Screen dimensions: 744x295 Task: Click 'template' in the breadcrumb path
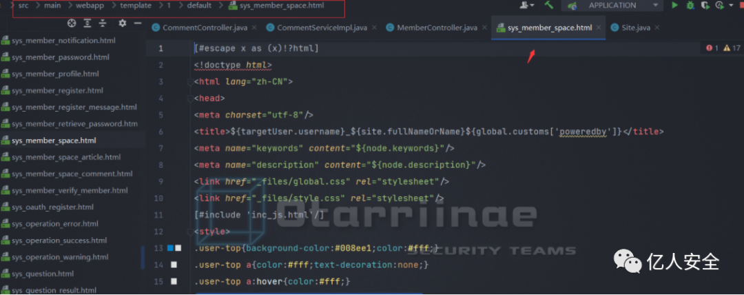pyautogui.click(x=136, y=6)
